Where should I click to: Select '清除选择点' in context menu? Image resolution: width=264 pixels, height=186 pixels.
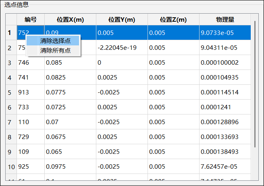(55, 41)
